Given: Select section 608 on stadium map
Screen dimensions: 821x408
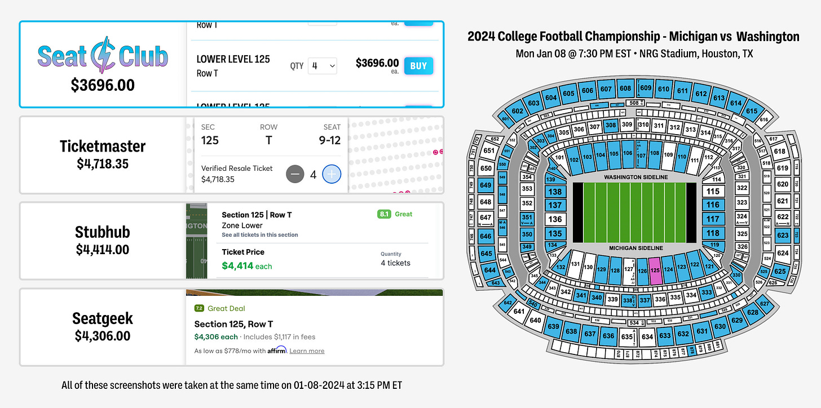Looking at the screenshot, I should coord(625,88).
